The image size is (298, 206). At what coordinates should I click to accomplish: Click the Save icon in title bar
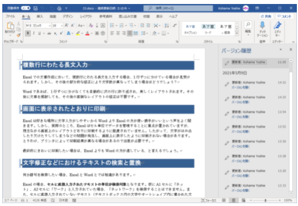tap(35, 8)
